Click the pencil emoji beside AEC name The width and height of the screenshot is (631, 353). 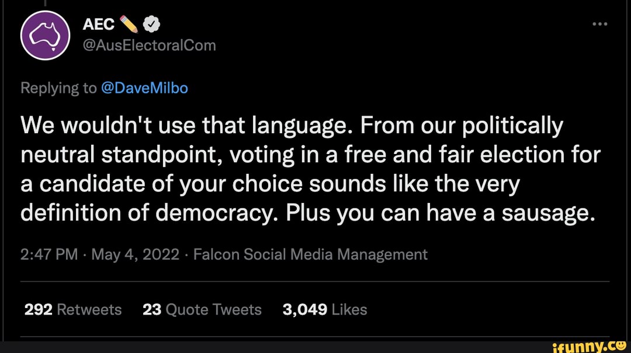(129, 25)
